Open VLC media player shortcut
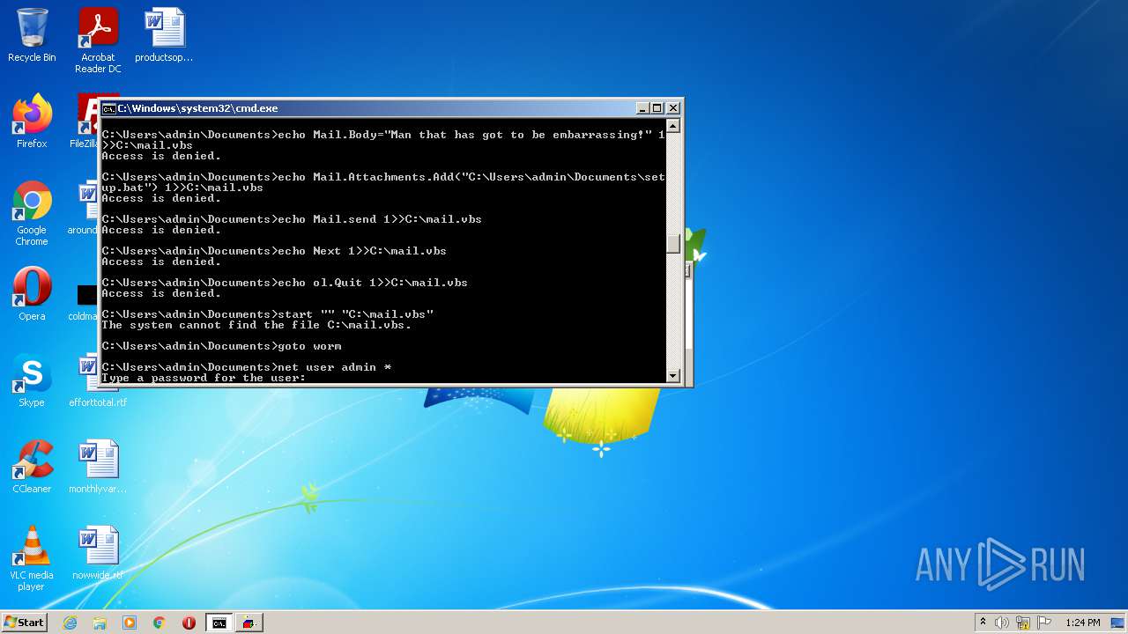This screenshot has width=1128, height=634. tap(32, 558)
